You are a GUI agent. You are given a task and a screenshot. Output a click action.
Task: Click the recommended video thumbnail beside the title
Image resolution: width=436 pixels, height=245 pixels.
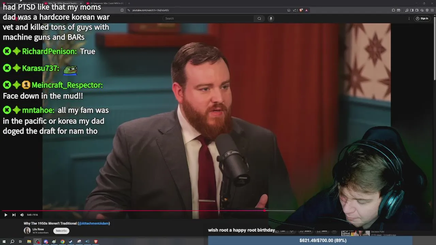coord(355,233)
